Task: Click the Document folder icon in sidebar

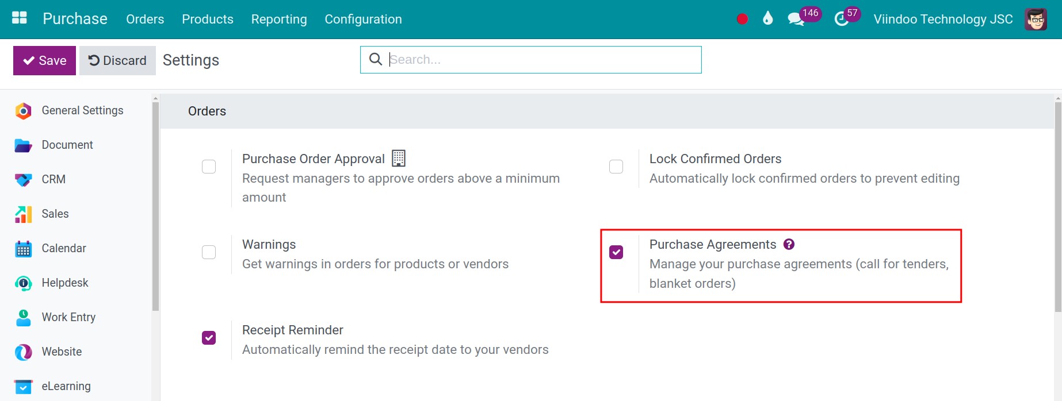Action: pyautogui.click(x=23, y=145)
